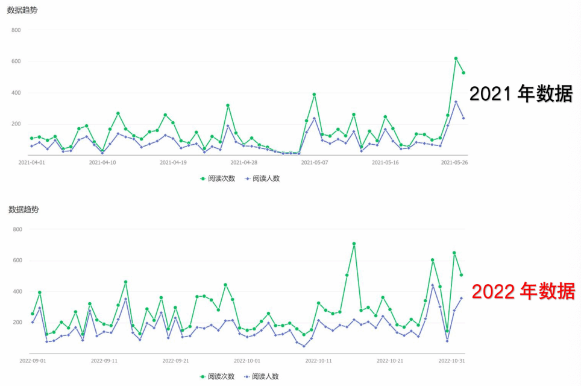Click the first green data point in 2021 chart
The image size is (581, 386).
[32, 138]
